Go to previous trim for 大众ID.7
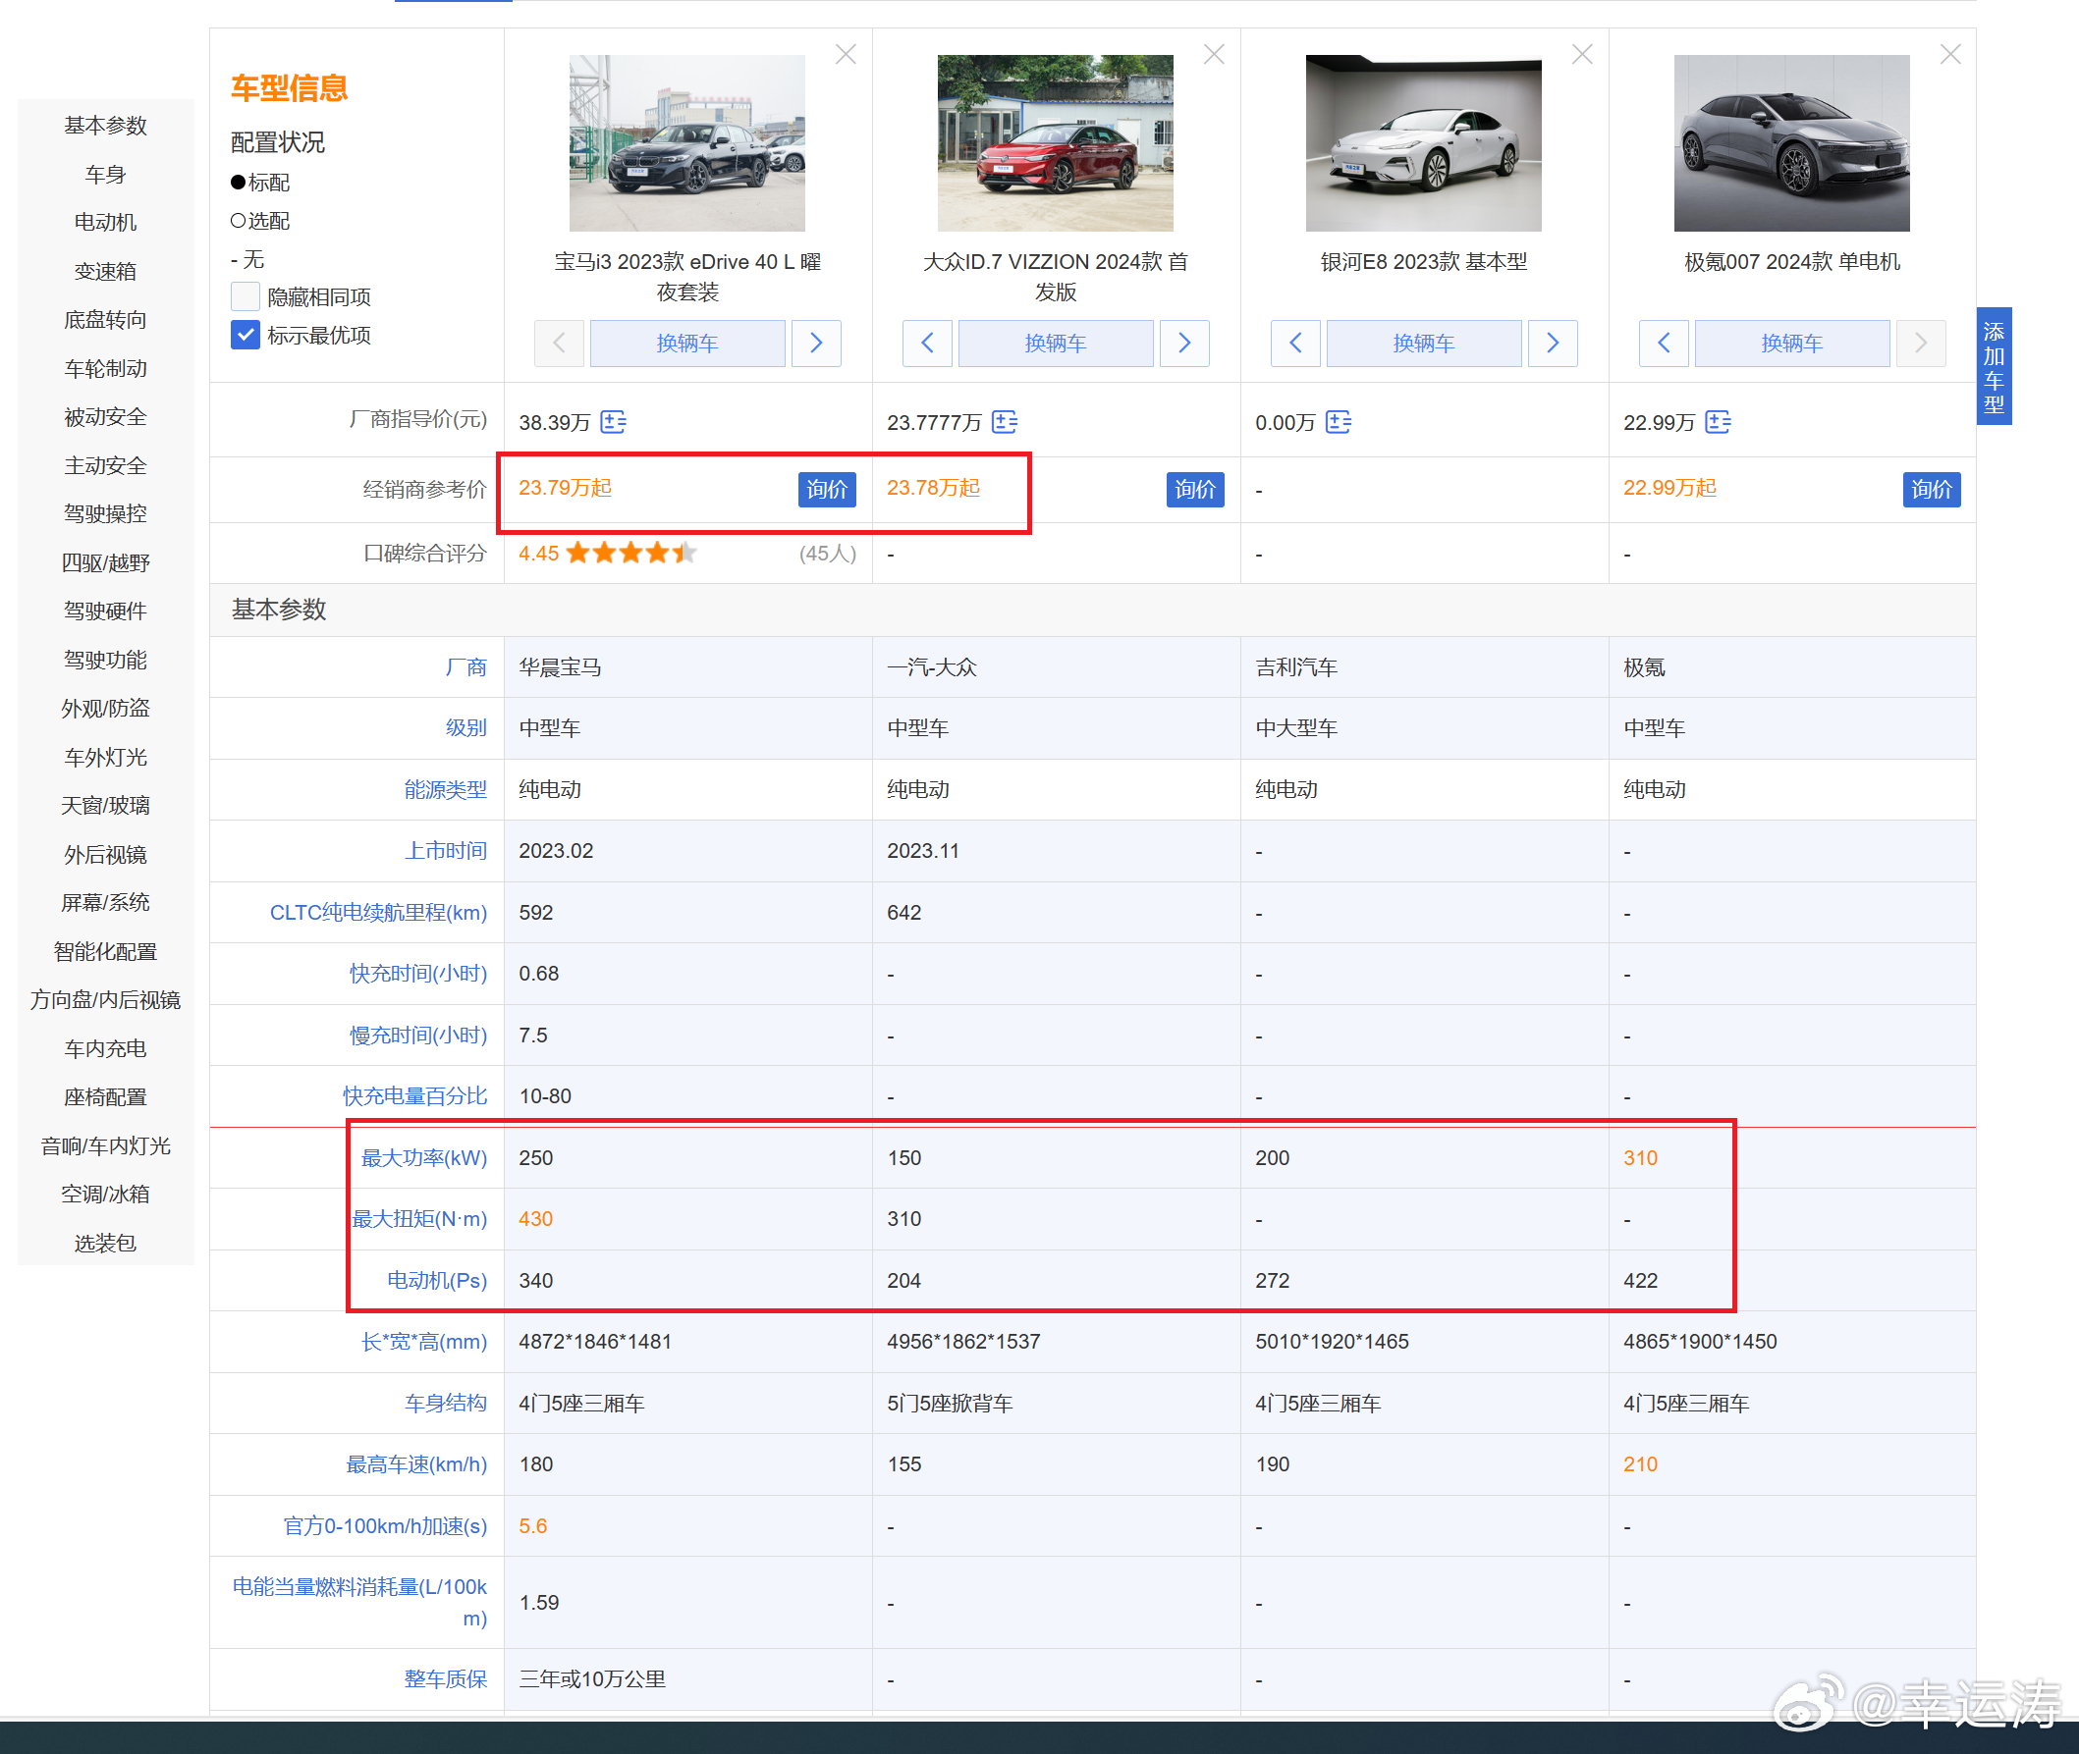This screenshot has height=1754, width=2079. [x=927, y=343]
